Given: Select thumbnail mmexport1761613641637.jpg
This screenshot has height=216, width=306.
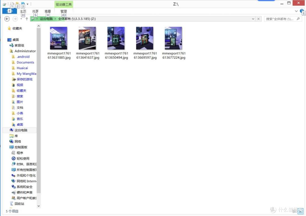Looking at the screenshot, I should tap(87, 38).
